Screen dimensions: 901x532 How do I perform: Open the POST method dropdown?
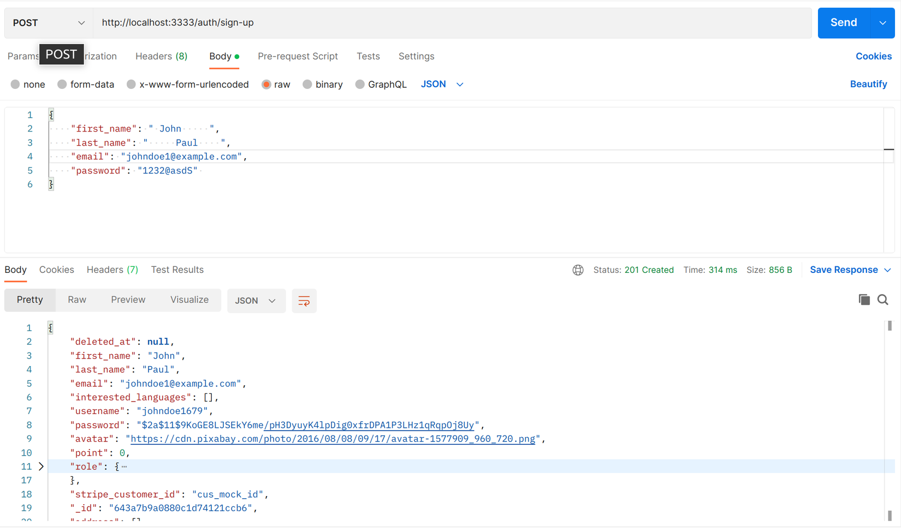(x=49, y=23)
